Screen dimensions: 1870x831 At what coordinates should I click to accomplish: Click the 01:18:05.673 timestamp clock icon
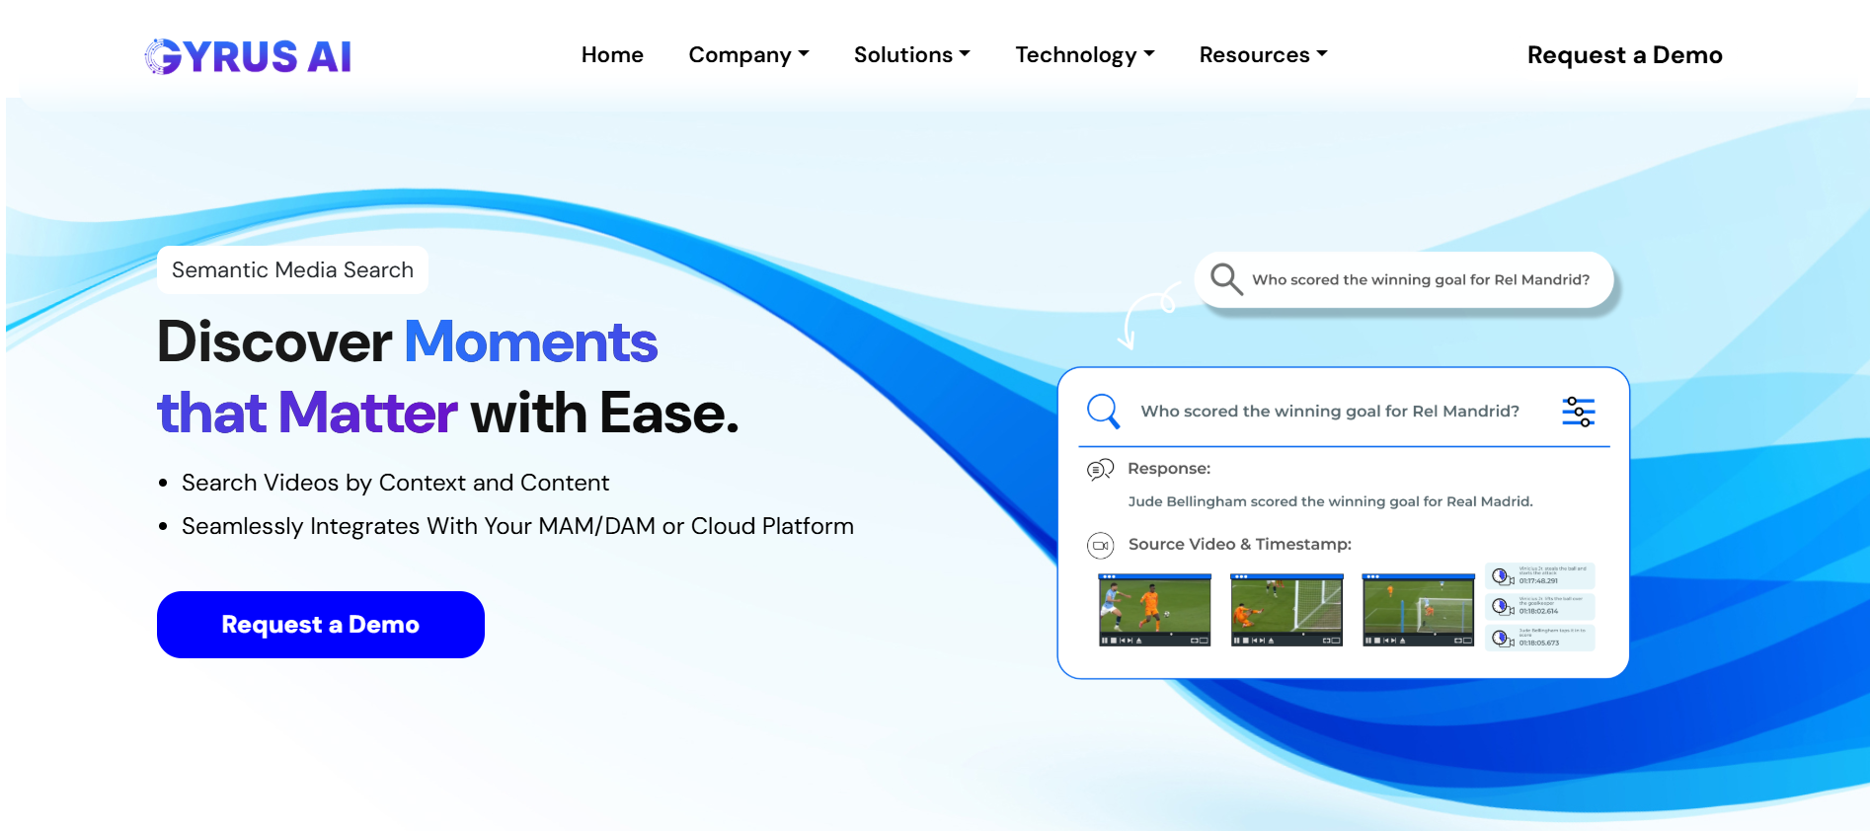pos(1502,639)
